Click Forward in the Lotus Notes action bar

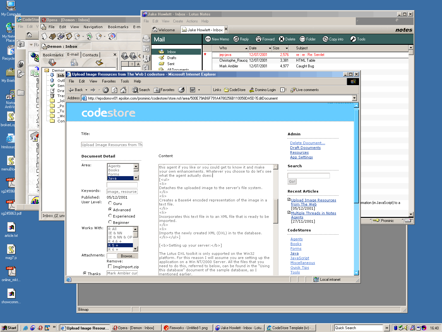click(265, 39)
